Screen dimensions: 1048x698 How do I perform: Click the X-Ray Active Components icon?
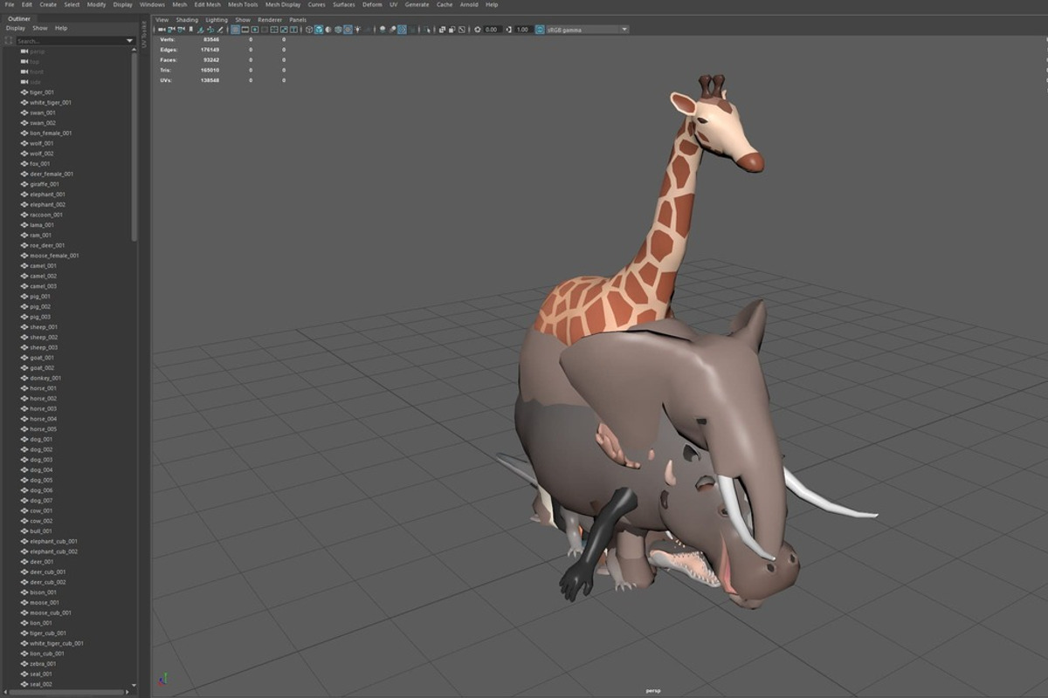pyautogui.click(x=452, y=30)
